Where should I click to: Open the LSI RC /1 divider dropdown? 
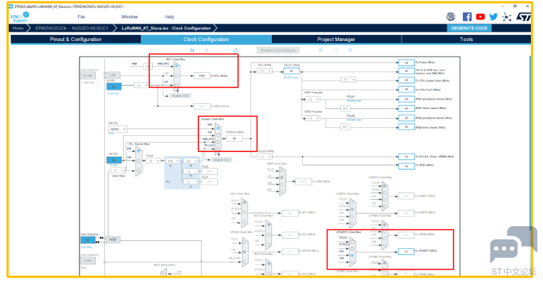coord(141,85)
